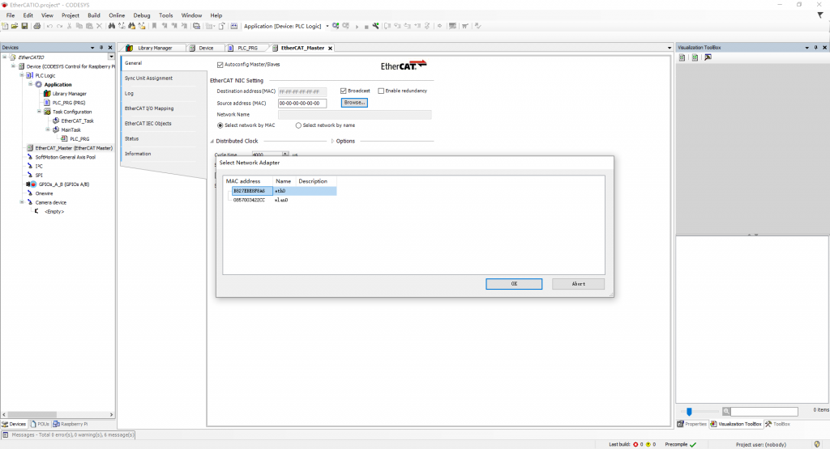
Task: Collapse the EtherCATIO project root node
Action: click(5, 57)
